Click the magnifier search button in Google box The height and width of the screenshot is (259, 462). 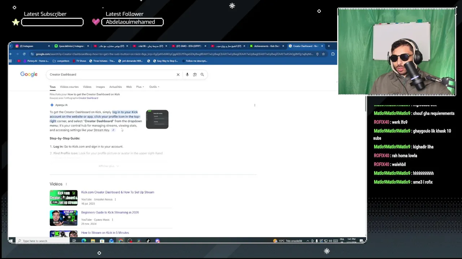coord(202,74)
